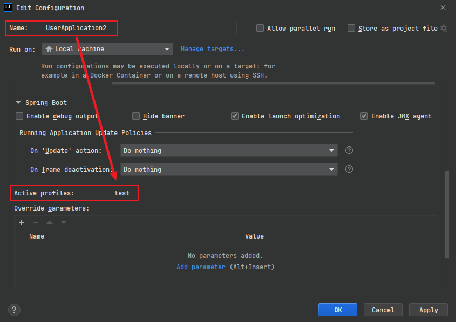Click the remove parameter minus icon
This screenshot has height=322, width=456.
36,222
